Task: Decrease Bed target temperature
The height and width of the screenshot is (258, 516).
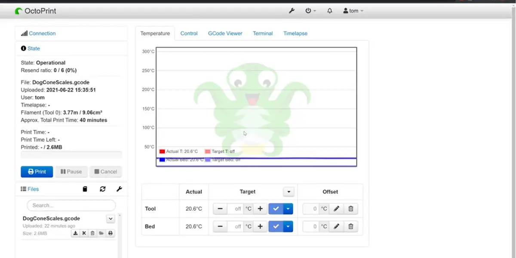Action: [220, 227]
